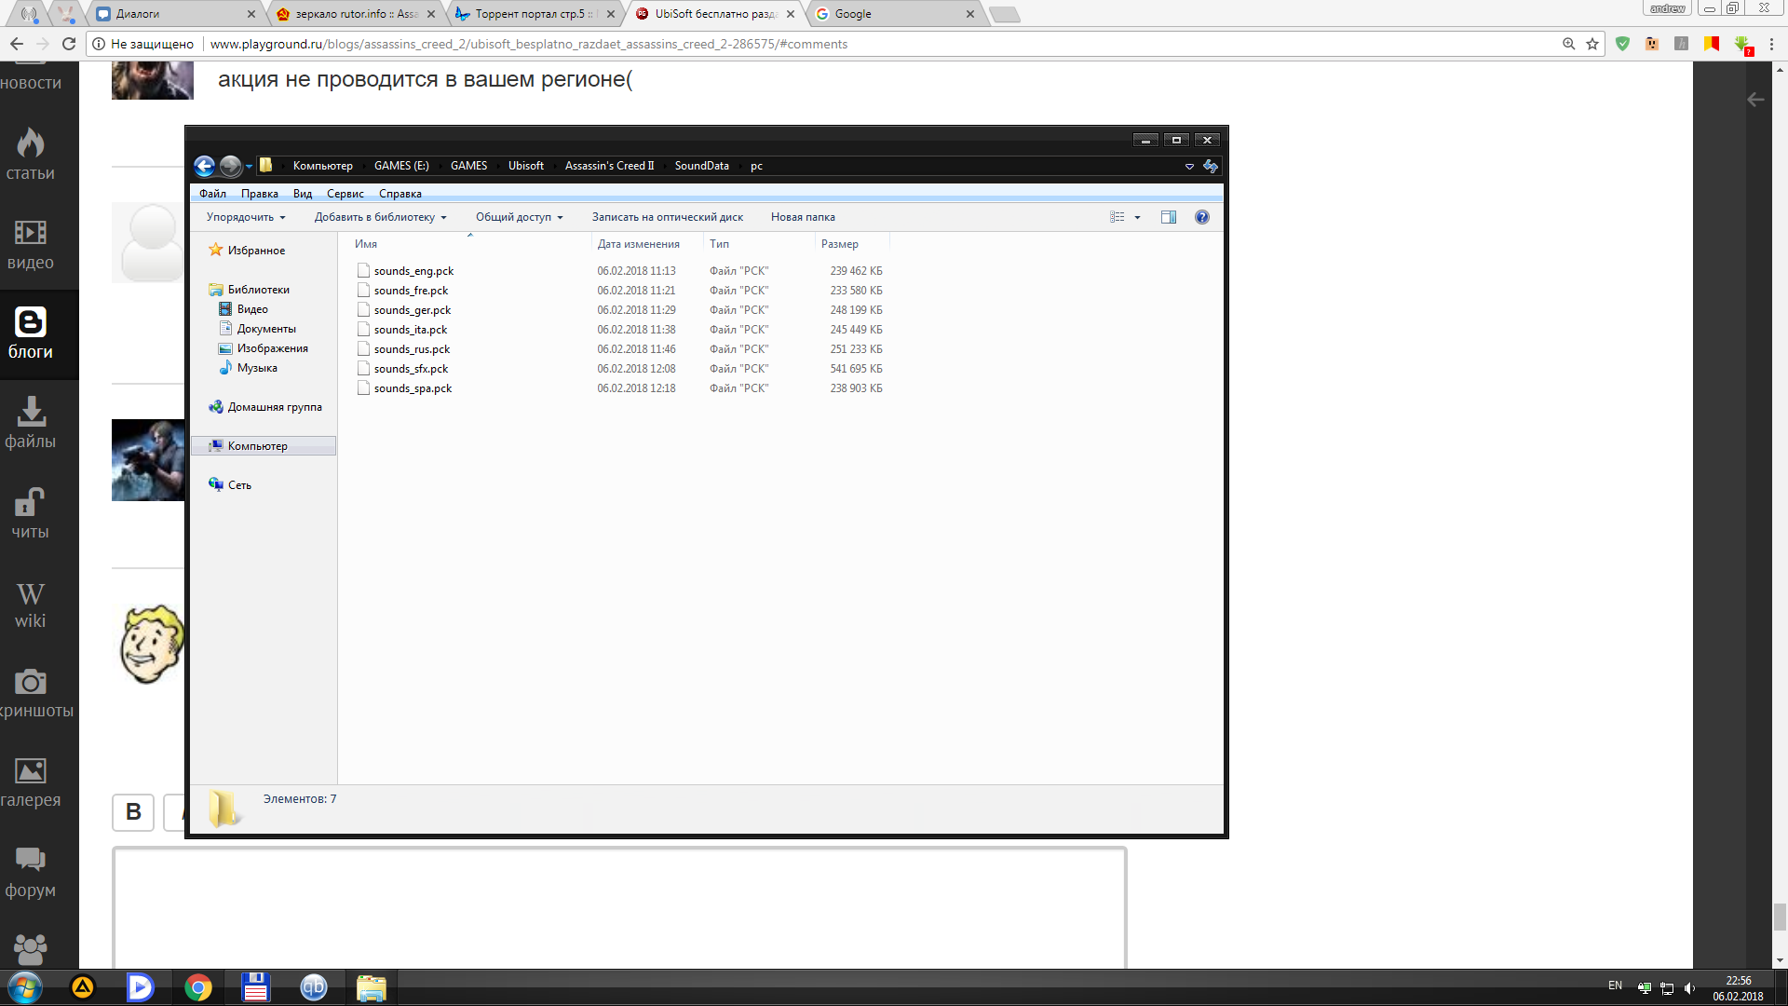Screen dimensions: 1788x1006
Task: Open форум section in site sidebar
Action: (31, 873)
